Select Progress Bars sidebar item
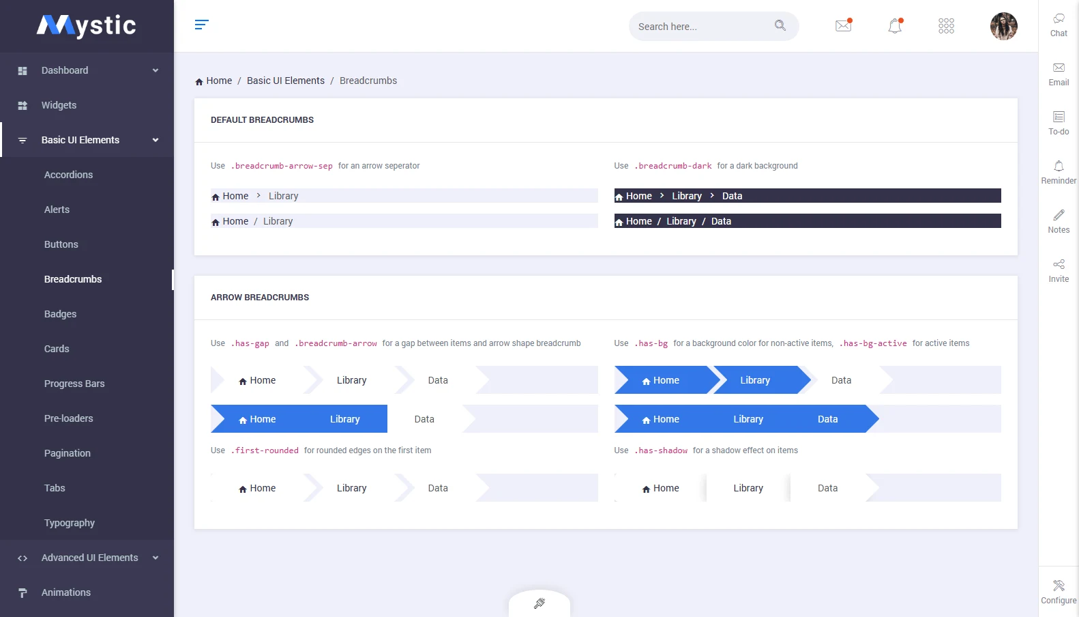Screen dimensions: 1079x617 [74, 384]
